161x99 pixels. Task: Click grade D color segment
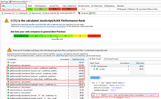[x=65, y=36]
